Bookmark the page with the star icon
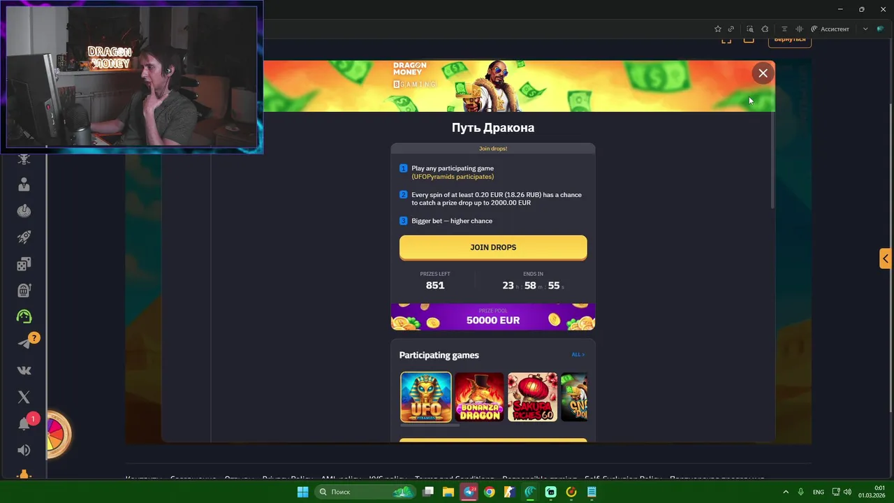Screen dimensions: 894x503 717,29
